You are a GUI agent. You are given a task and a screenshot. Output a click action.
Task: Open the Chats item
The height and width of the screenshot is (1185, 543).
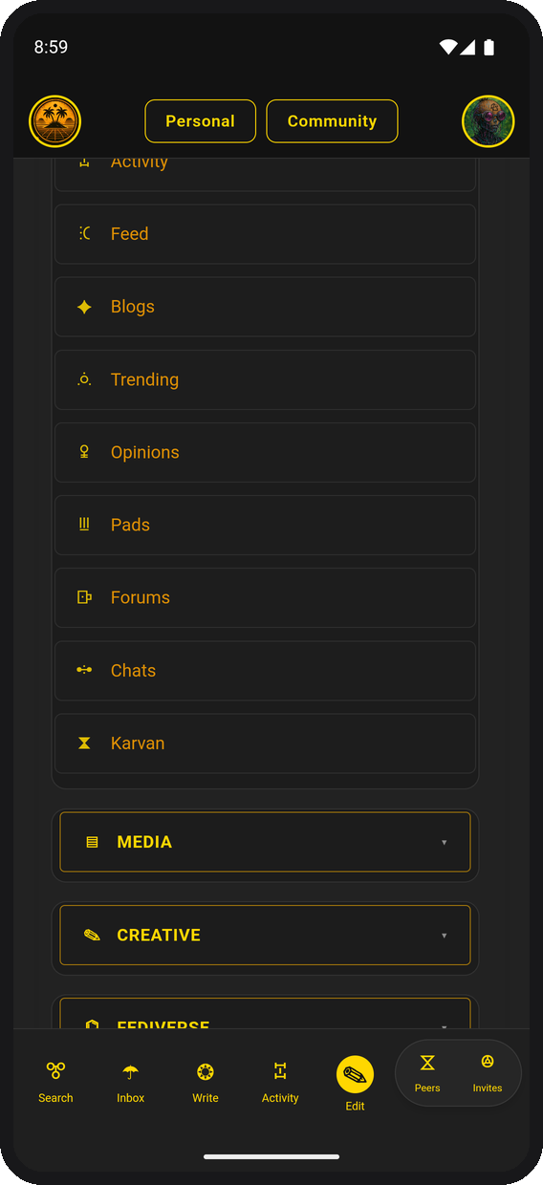pos(265,670)
